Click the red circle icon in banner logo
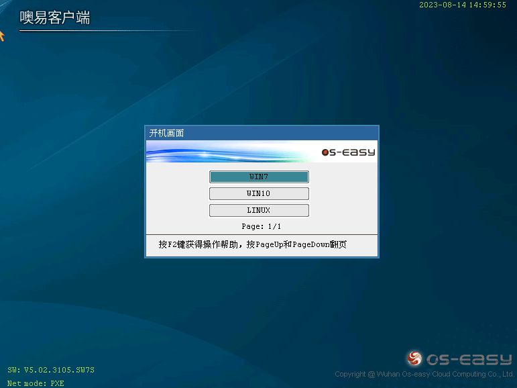The image size is (517, 388). pos(325,152)
